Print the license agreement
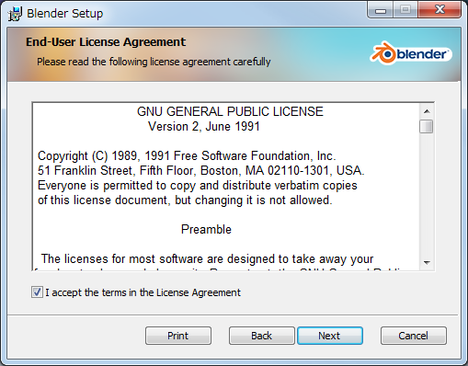Screen dimensions: 468x366 (178, 336)
